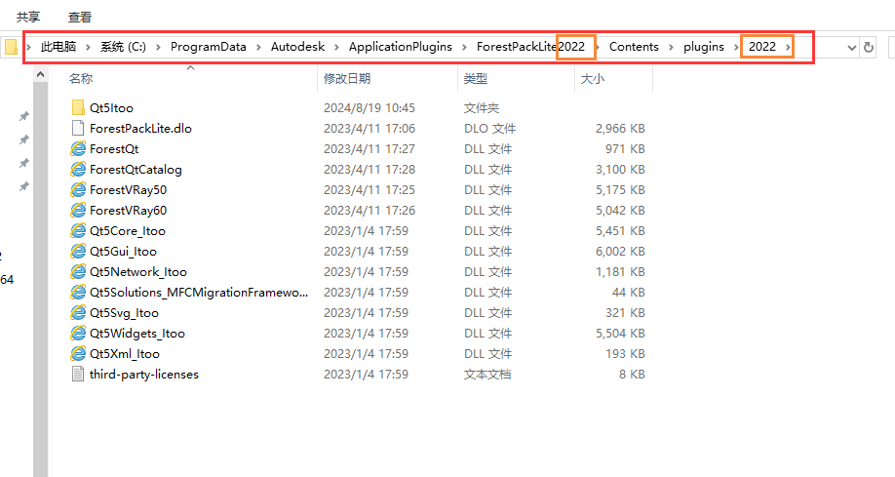Select the ForestPackLite.dlo file icon

78,129
